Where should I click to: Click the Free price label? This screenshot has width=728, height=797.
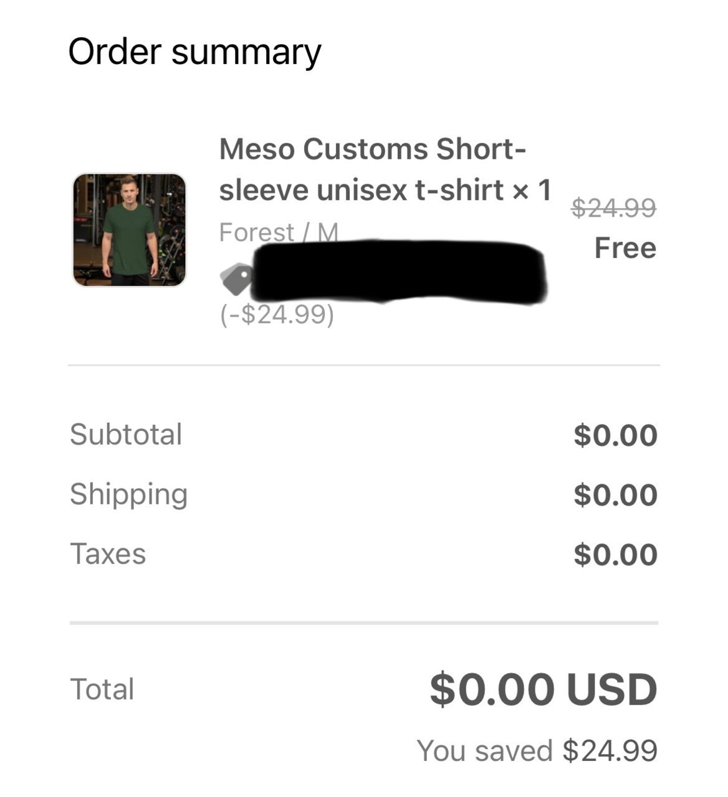pyautogui.click(x=625, y=248)
